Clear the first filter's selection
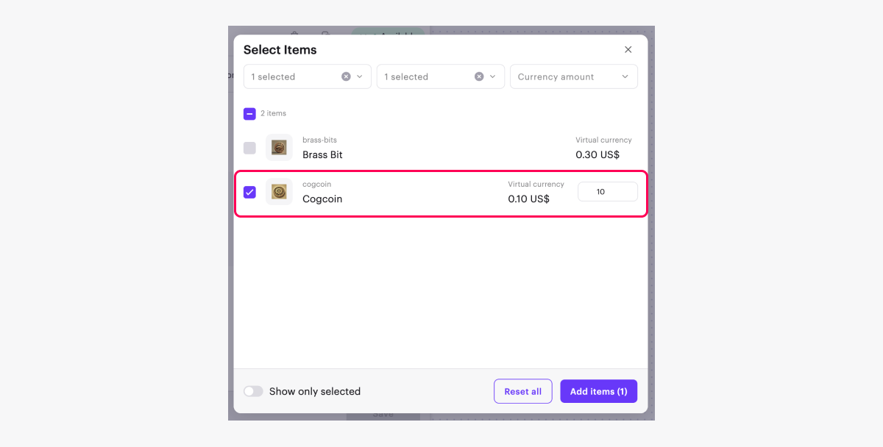 click(x=346, y=76)
